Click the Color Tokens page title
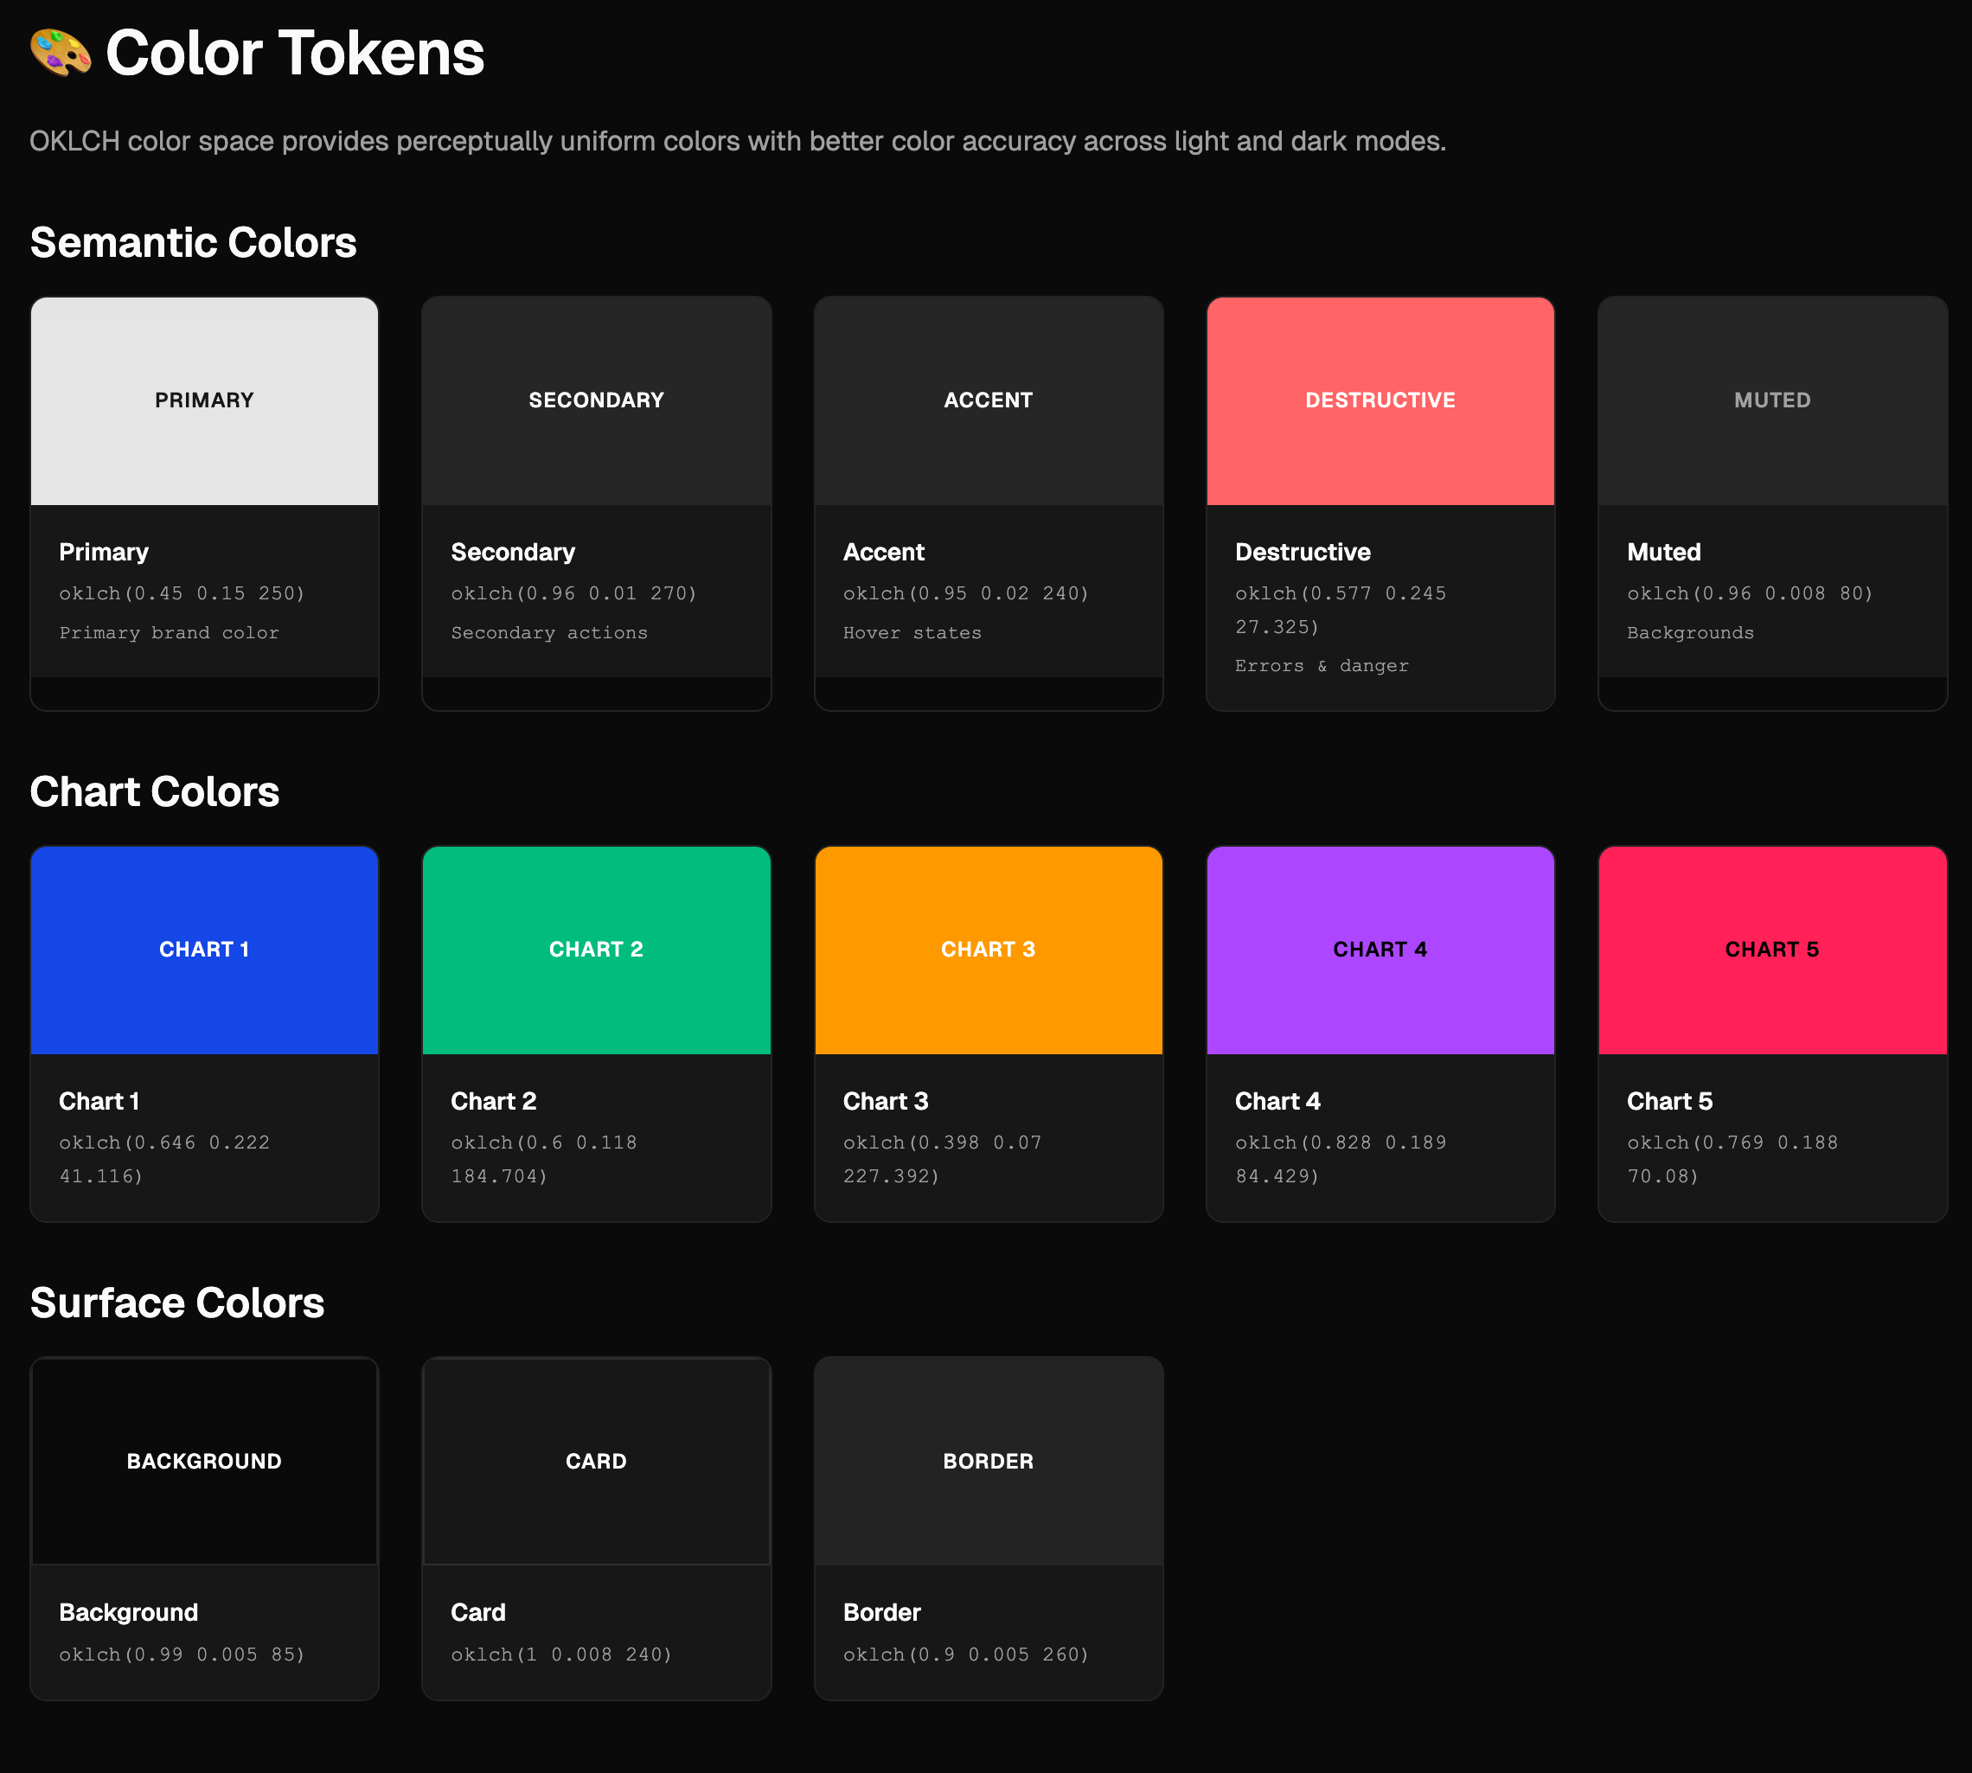This screenshot has height=1773, width=1972. tap(294, 53)
